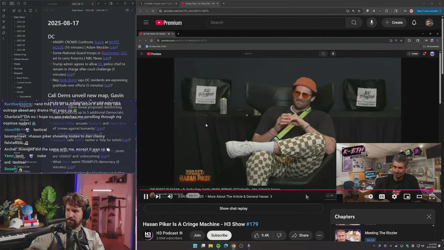Viewport: 444px width, 250px height.
Task: Open YouTube hamburger guide menu
Action: pos(146,23)
